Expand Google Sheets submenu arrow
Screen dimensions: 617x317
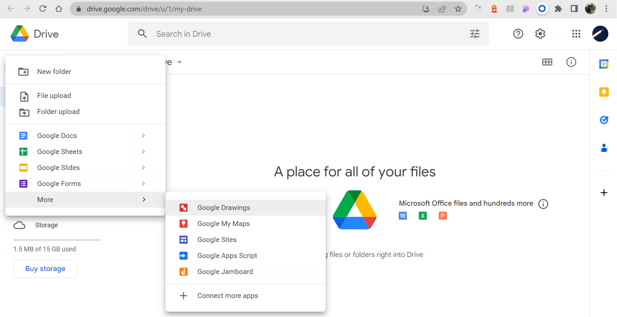coord(143,152)
